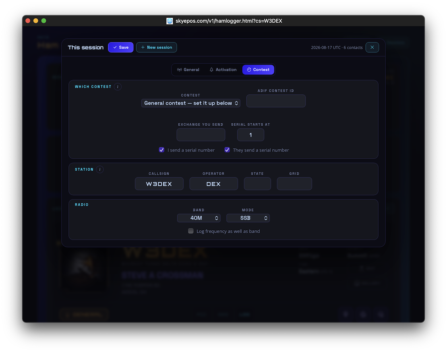Click the Operator field DEX
447x352 pixels.
(x=213, y=184)
